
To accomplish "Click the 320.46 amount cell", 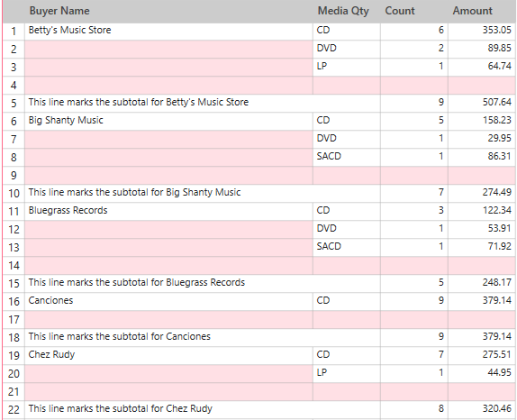I will pos(482,409).
